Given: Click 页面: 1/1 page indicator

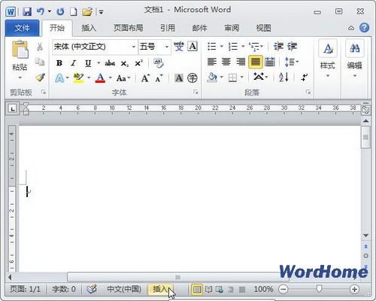Looking at the screenshot, I should coord(25,289).
